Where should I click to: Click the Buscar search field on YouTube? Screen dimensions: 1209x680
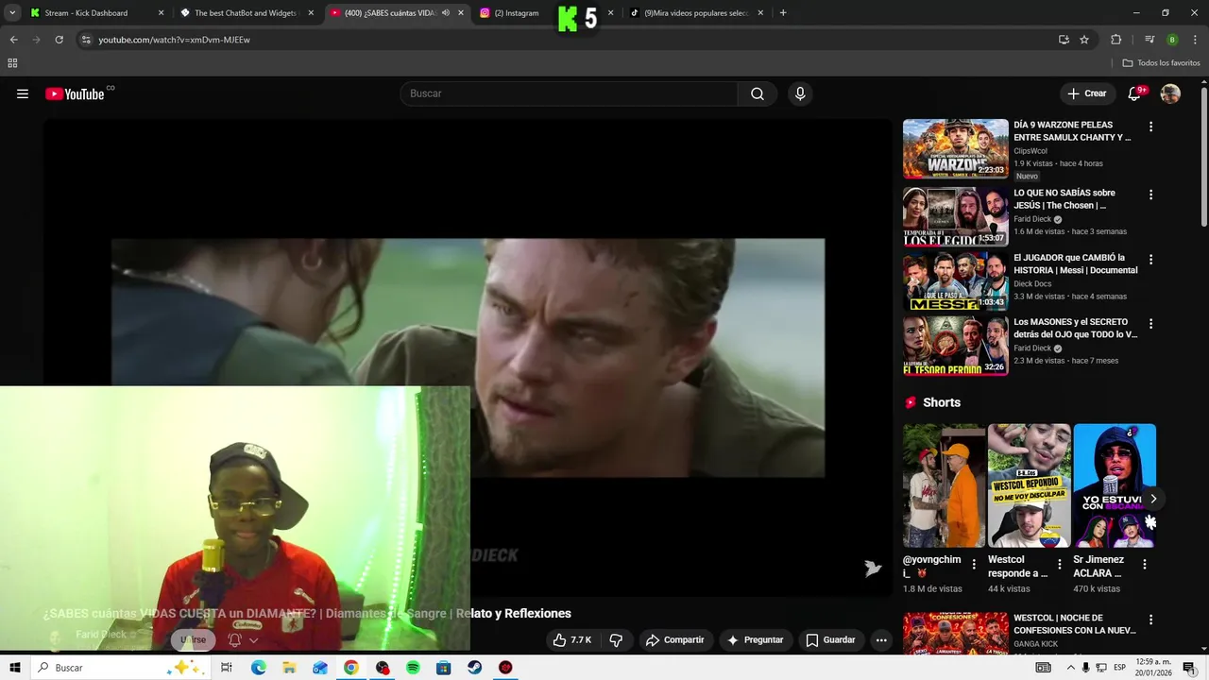tap(570, 93)
